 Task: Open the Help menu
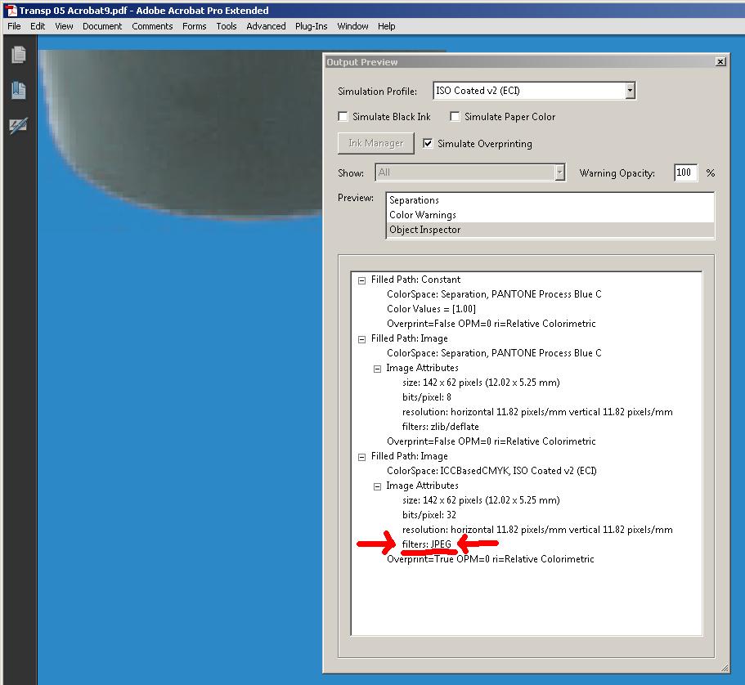point(386,26)
